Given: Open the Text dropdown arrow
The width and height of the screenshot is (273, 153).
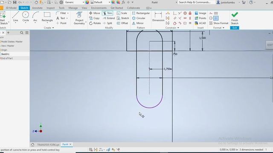Looking at the screenshot, I should click(67, 18).
